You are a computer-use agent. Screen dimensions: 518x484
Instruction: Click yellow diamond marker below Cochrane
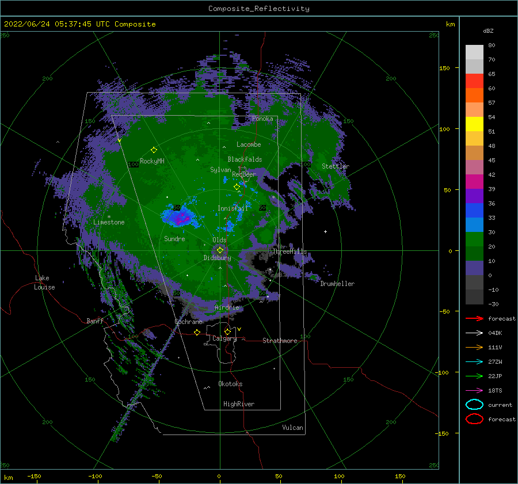197,333
